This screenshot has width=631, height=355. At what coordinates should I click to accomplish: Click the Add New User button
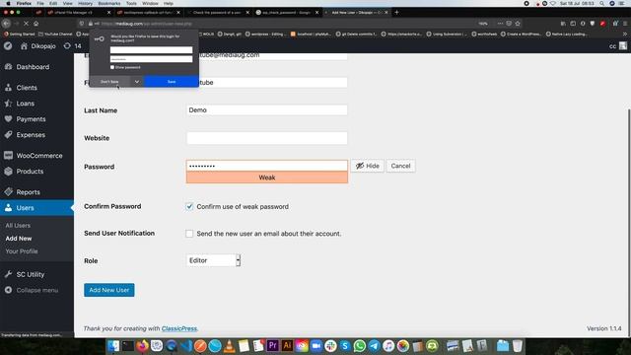[109, 290]
